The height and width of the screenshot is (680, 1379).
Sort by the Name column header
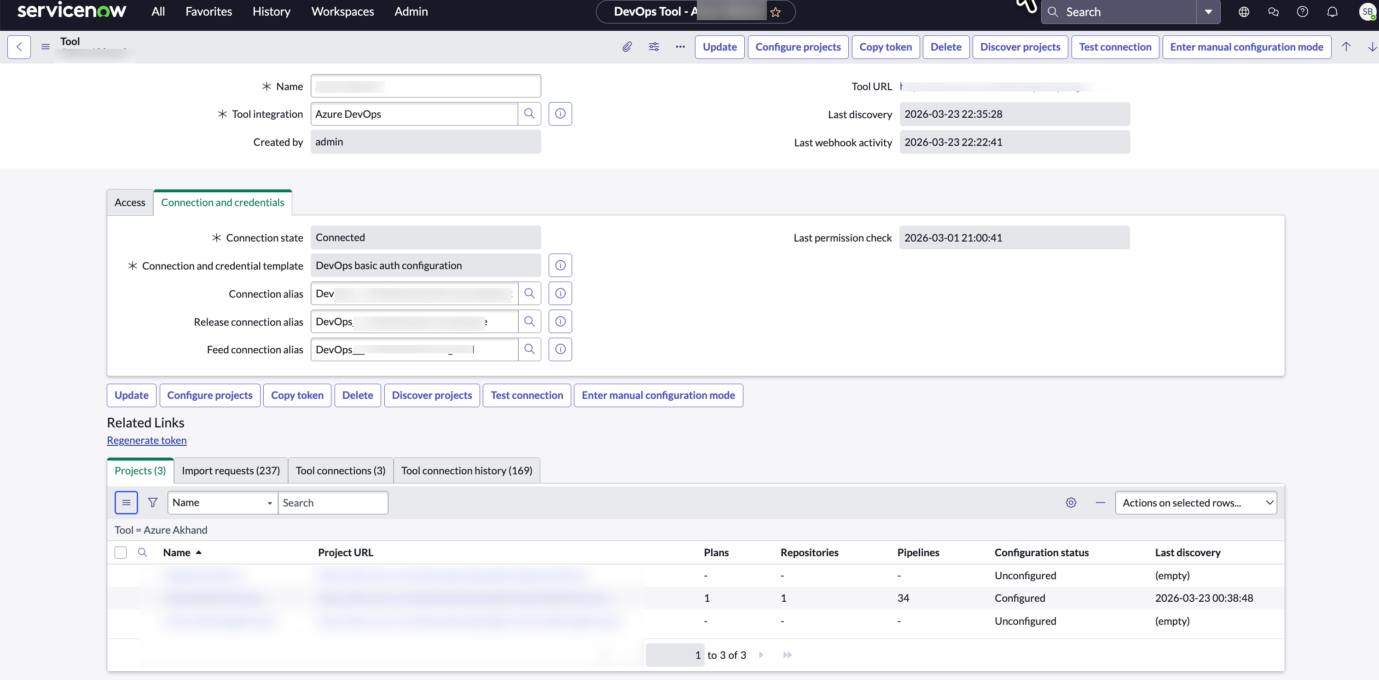(x=177, y=552)
